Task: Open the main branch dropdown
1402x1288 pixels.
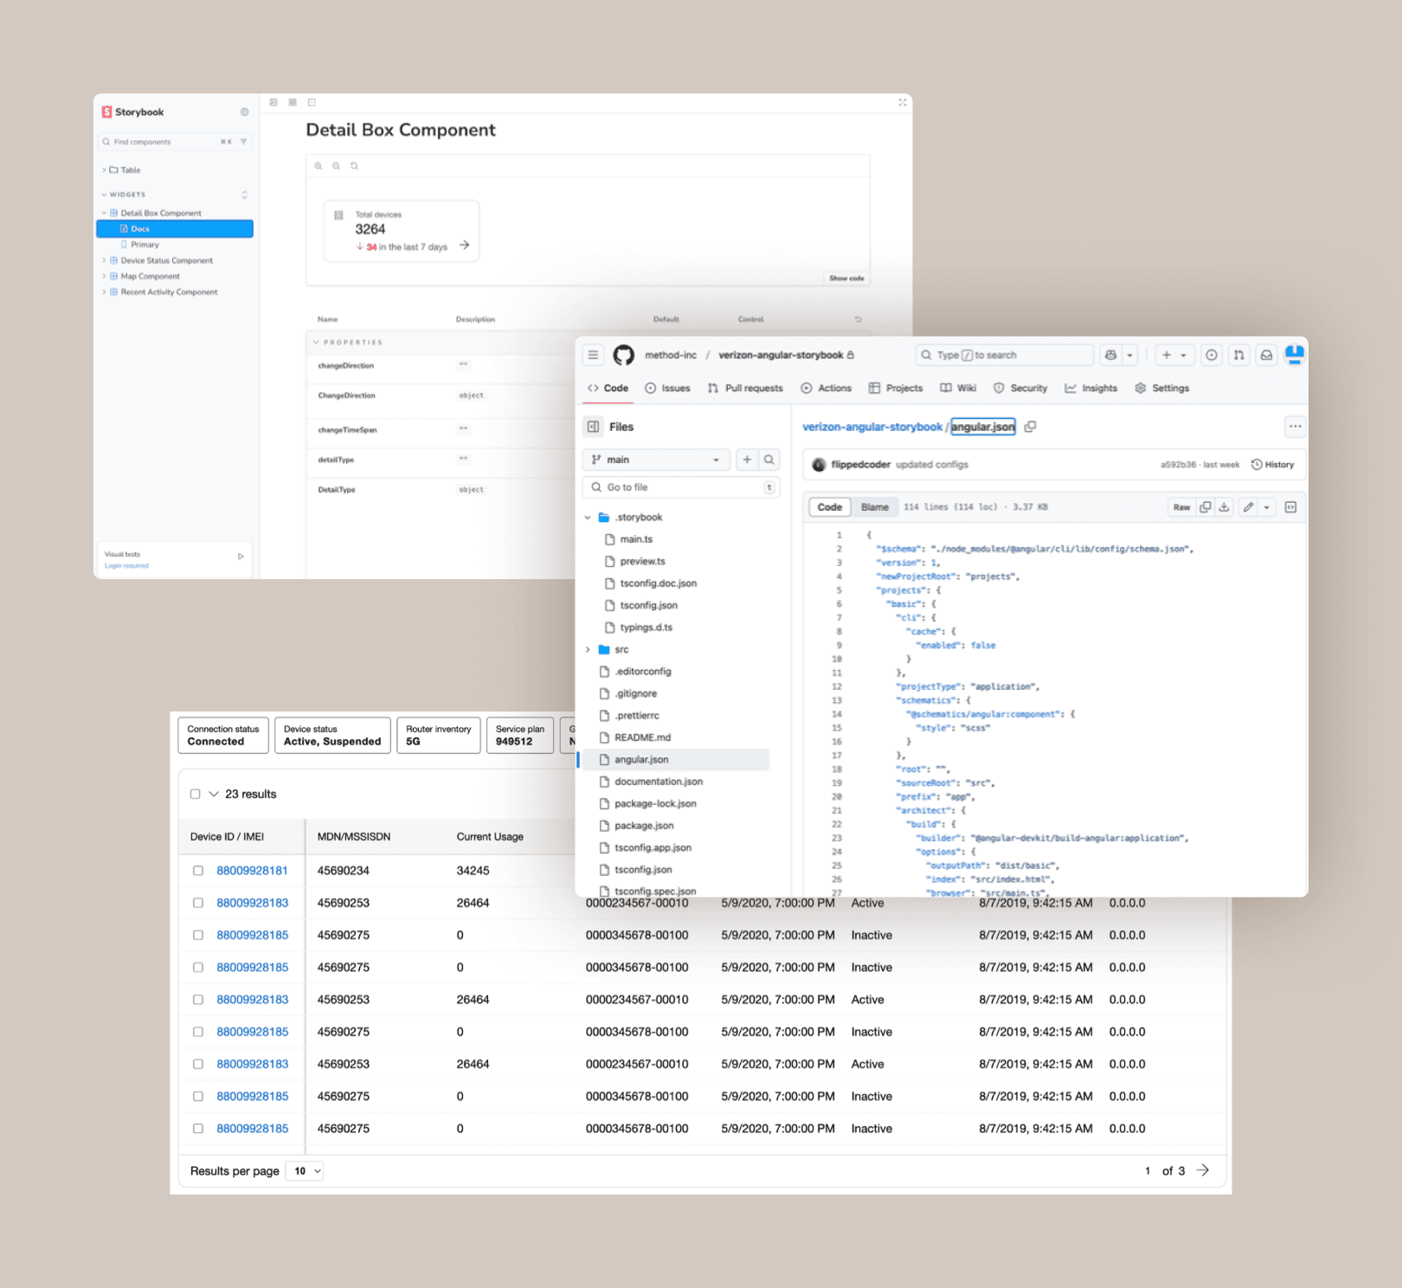Action: tap(655, 459)
